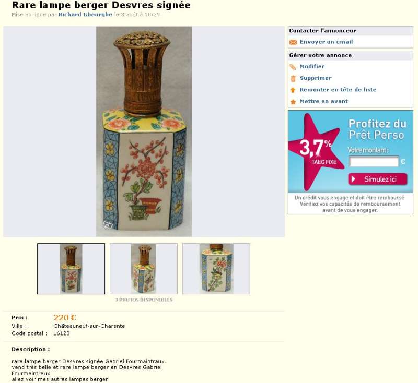Show the second lamp photo thumbnail

point(144,269)
